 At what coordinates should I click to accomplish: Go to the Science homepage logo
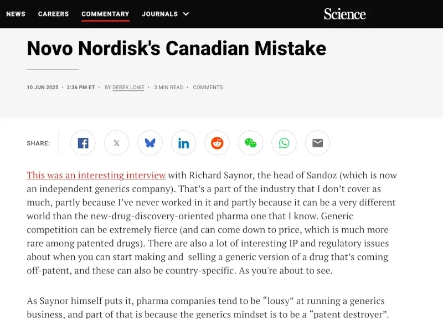click(x=344, y=14)
